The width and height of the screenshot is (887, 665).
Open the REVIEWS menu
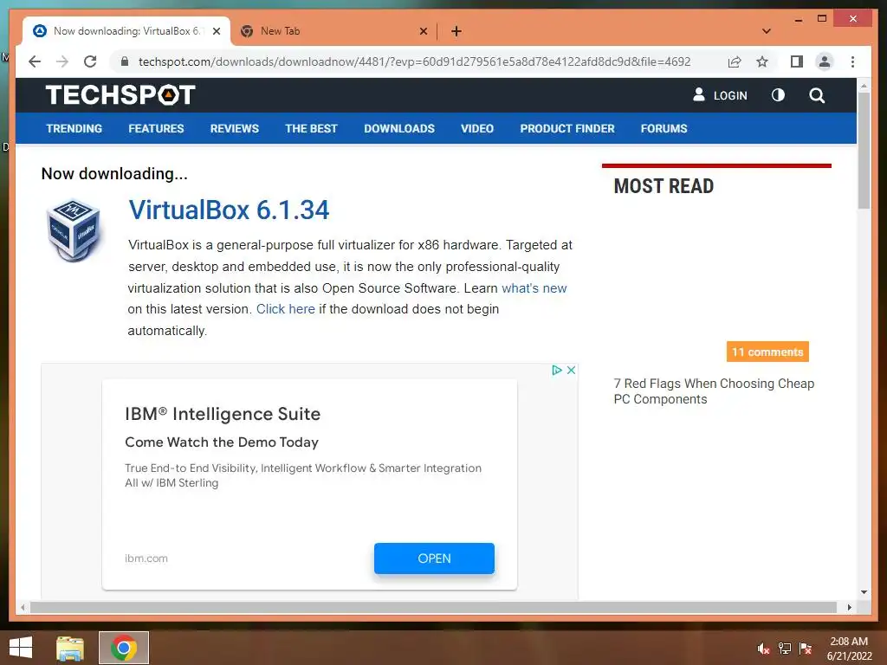coord(234,128)
